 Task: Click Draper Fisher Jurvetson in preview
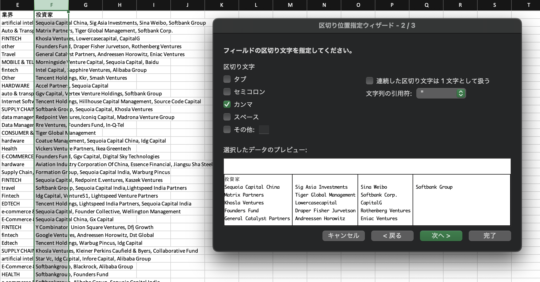tap(325, 211)
